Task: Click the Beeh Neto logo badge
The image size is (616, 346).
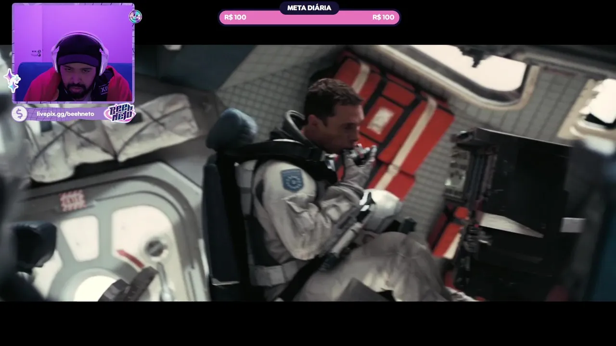Action: tap(120, 113)
